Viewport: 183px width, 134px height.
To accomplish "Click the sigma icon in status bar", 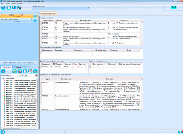I will click(x=3, y=132).
